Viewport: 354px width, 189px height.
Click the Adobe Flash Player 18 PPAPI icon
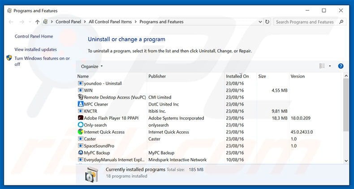coord(80,118)
